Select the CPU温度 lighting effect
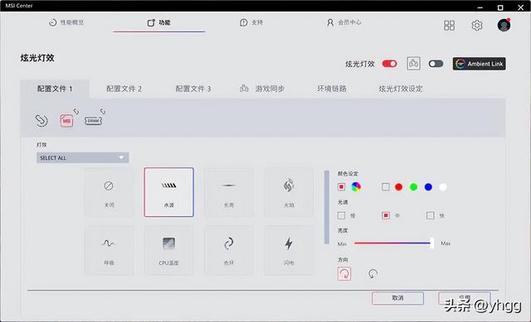The image size is (531, 322). coord(168,250)
